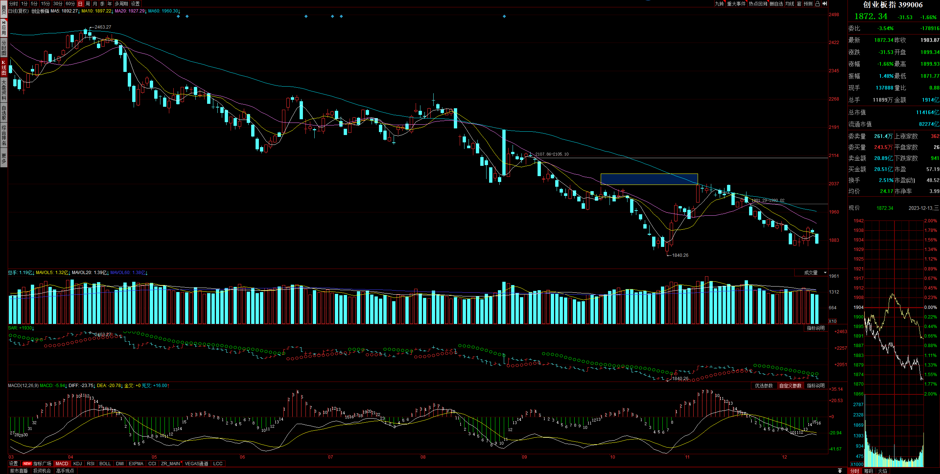940x474 pixels.
Task: Select the 15分 period
Action: pyautogui.click(x=46, y=4)
